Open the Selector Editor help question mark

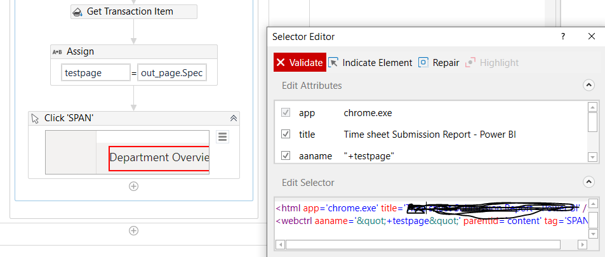(x=562, y=37)
